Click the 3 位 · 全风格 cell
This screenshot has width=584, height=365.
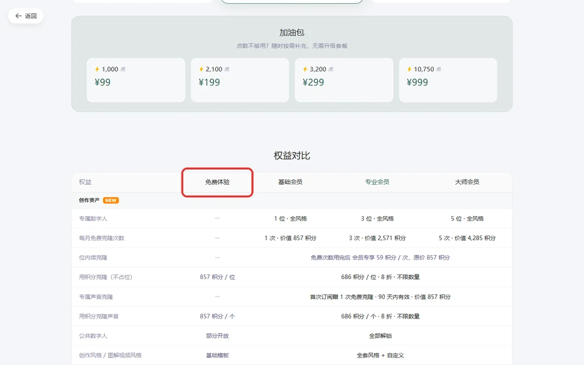377,219
